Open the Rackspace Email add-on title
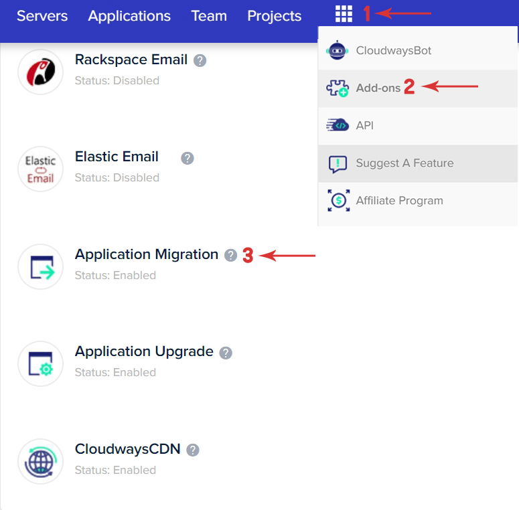The width and height of the screenshot is (519, 510). pos(131,60)
